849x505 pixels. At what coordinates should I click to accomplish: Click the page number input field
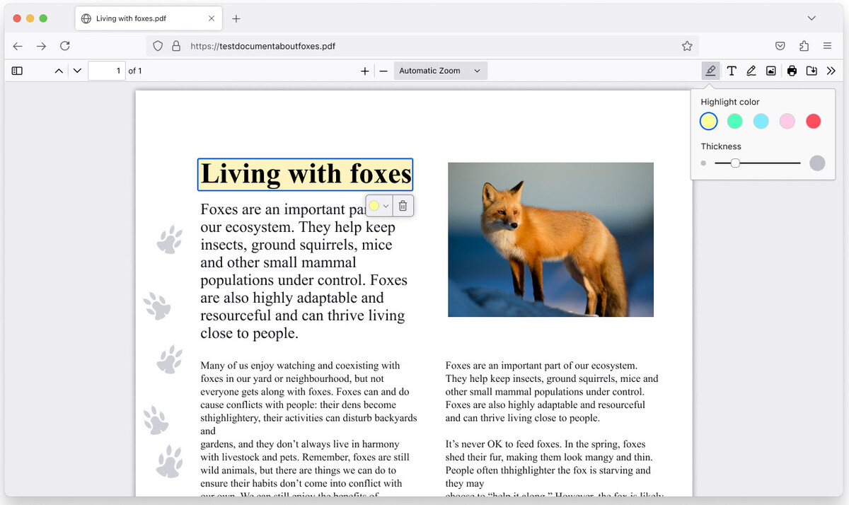tap(106, 71)
